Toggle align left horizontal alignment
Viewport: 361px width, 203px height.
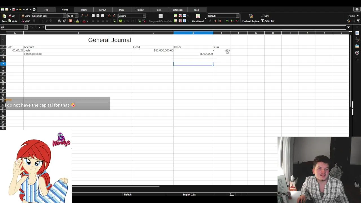93,21
